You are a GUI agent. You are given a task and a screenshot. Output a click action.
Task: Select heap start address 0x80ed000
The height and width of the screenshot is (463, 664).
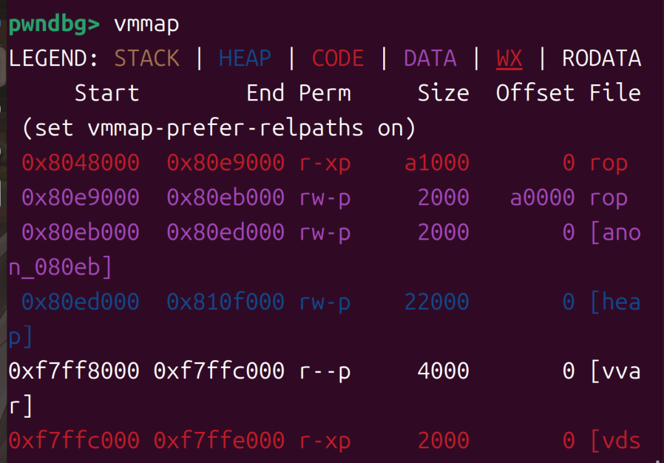coord(80,301)
